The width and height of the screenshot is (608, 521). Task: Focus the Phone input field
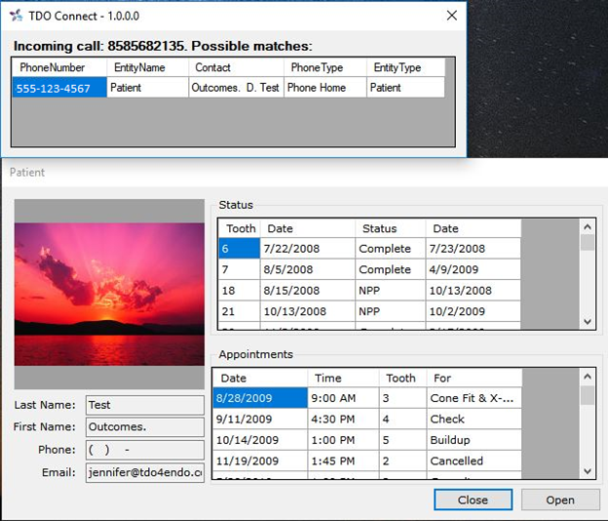[143, 450]
